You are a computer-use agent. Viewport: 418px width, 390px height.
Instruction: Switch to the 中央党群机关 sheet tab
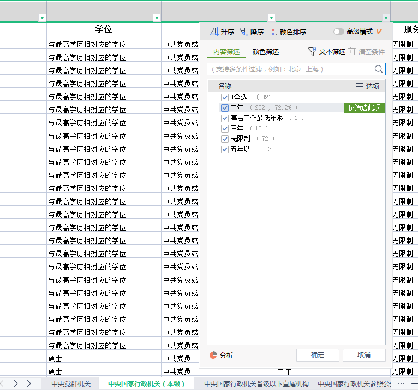(71, 383)
